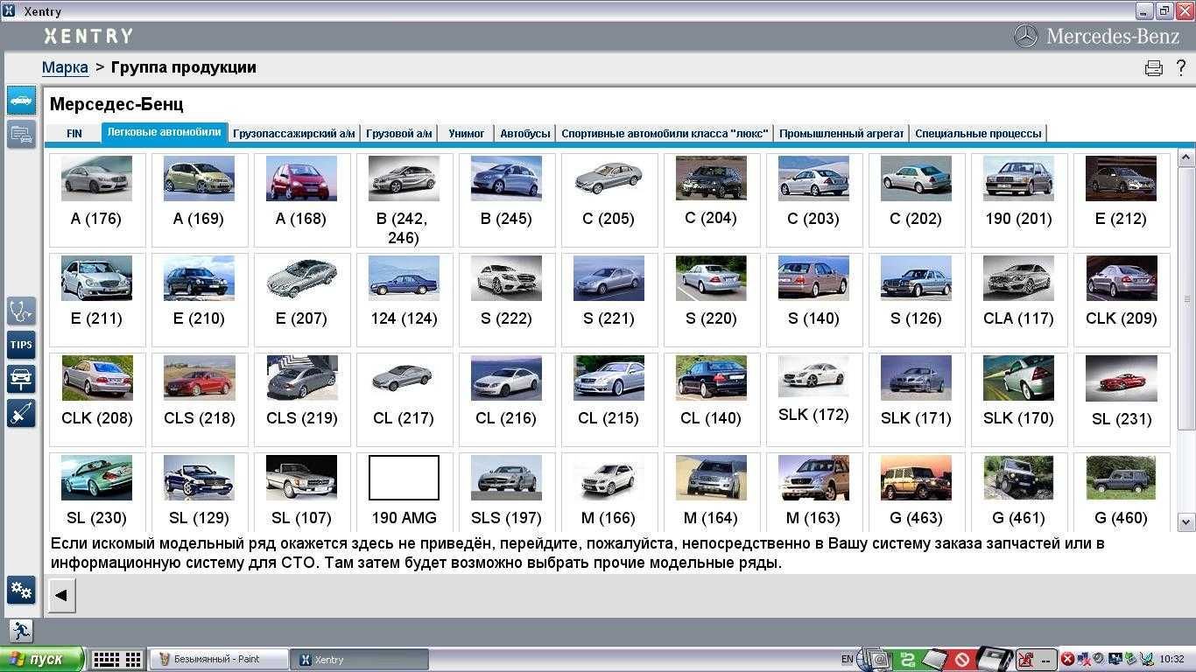Switch to Унимог tab
Image resolution: width=1196 pixels, height=672 pixels.
point(467,133)
